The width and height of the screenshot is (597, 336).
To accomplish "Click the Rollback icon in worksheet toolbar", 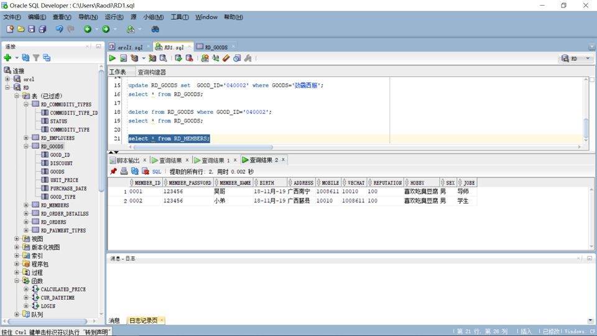I will (x=189, y=58).
